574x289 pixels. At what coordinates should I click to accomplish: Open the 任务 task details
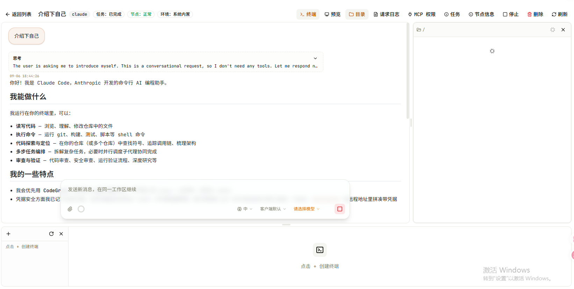click(x=452, y=14)
